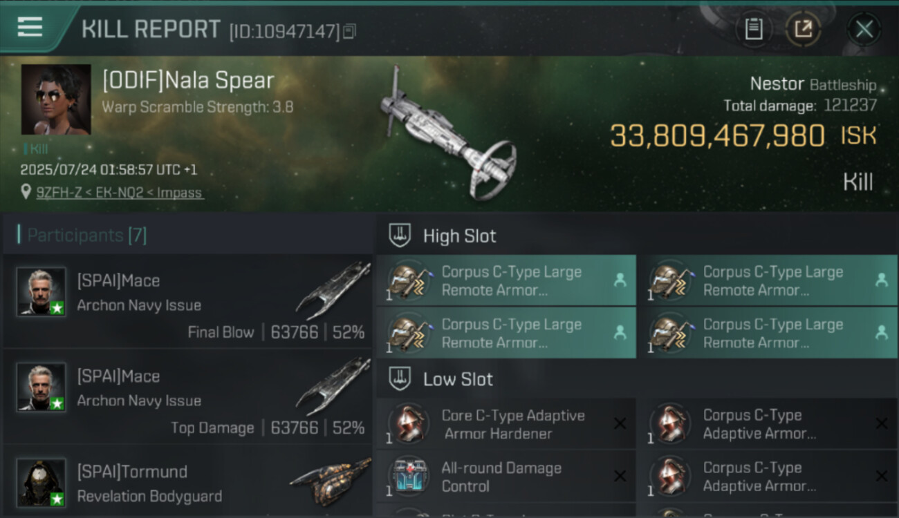This screenshot has width=899, height=518.
Task: Click the X beside All-round Damage Control
Action: pos(620,476)
